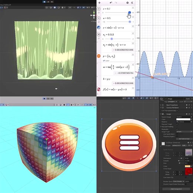Image resolution: width=193 pixels, height=193 pixels.
Task: Add a new expression in Desmos
Action: pyautogui.click(x=99, y=3)
